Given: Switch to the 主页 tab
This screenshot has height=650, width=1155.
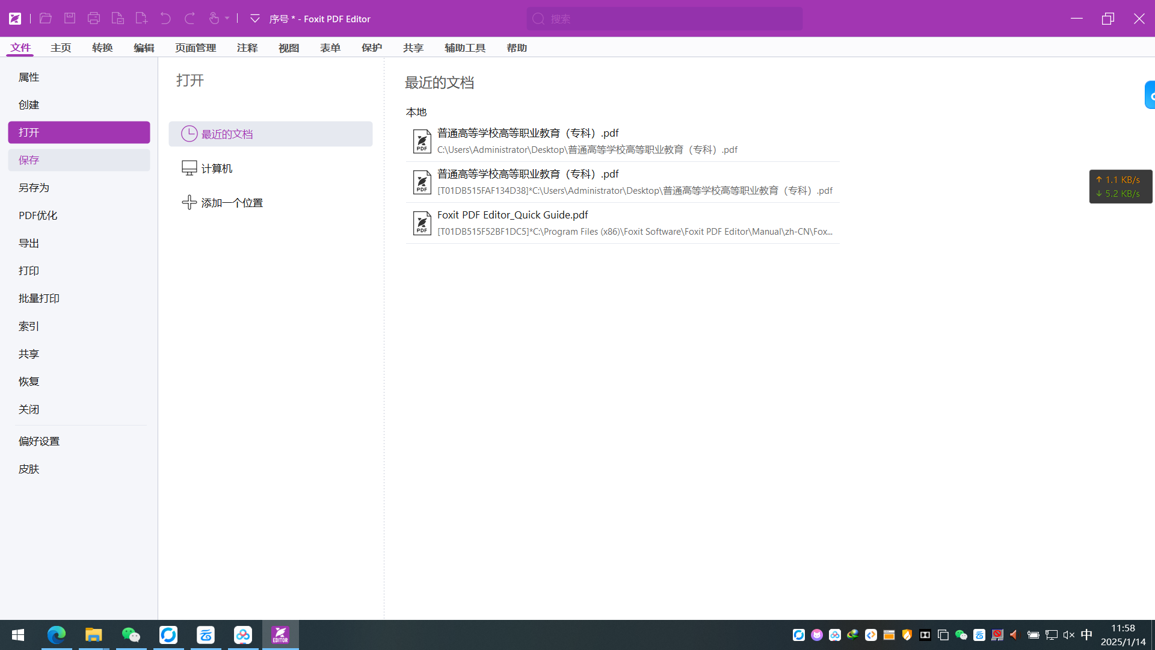Looking at the screenshot, I should pyautogui.click(x=61, y=48).
